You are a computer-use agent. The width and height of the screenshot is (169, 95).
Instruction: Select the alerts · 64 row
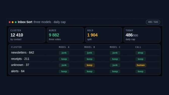click(x=84, y=71)
